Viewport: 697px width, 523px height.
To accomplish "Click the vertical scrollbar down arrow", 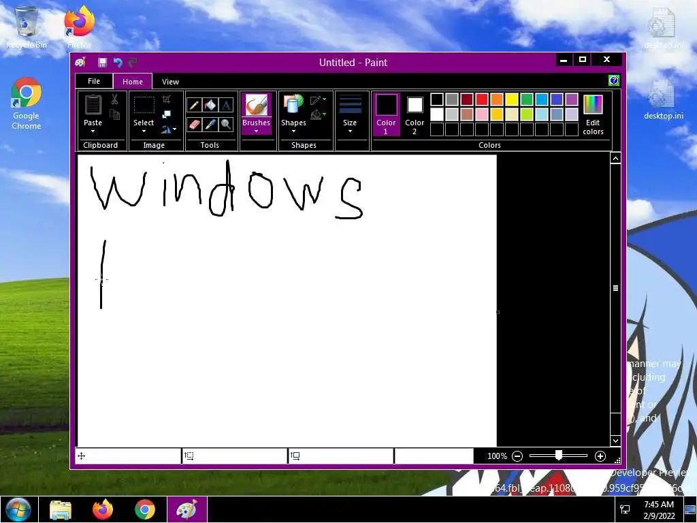I will click(615, 441).
